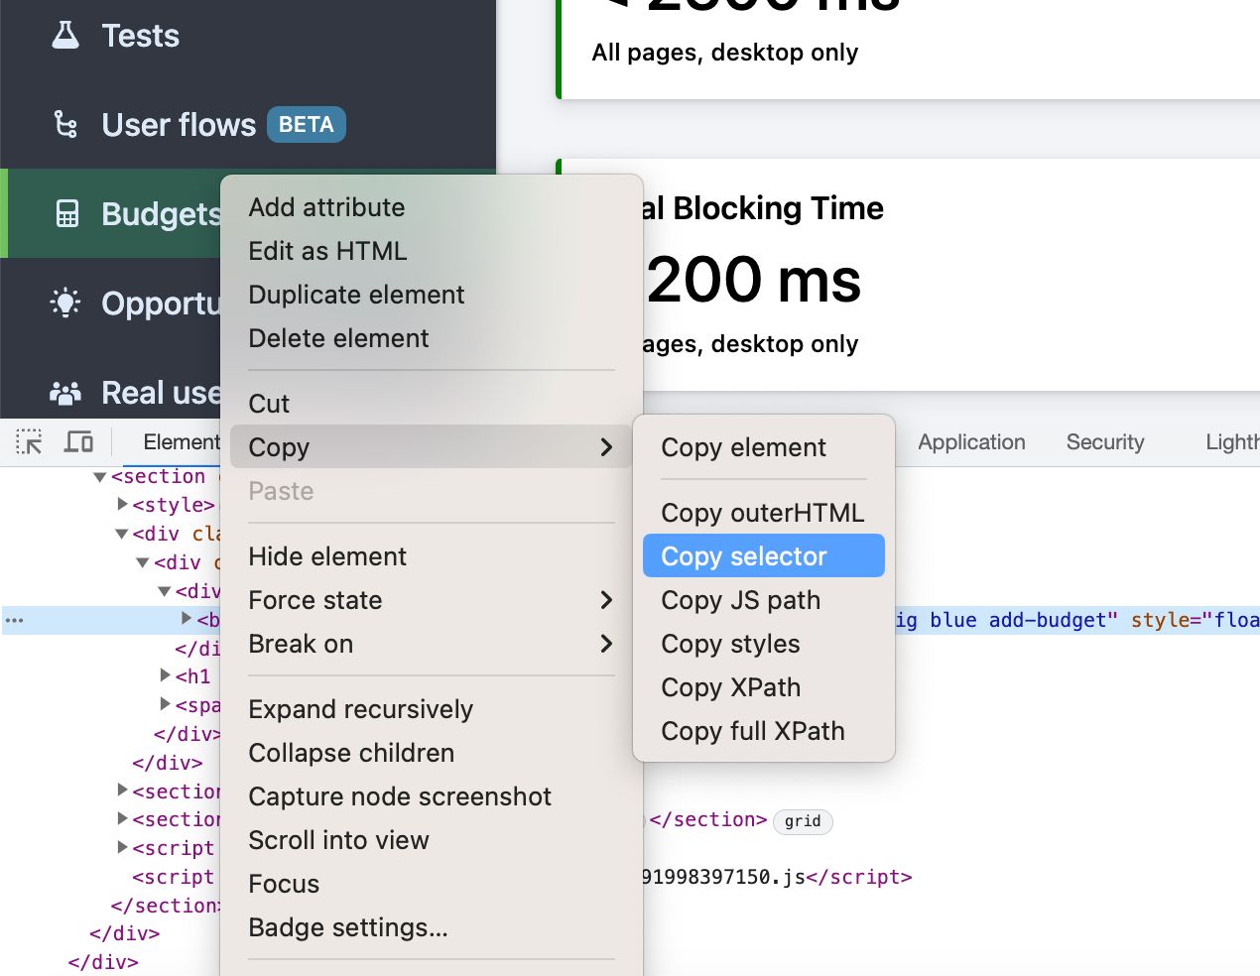1260x976 pixels.
Task: Collapse the section element using its disclosure triangle
Action: click(98, 476)
